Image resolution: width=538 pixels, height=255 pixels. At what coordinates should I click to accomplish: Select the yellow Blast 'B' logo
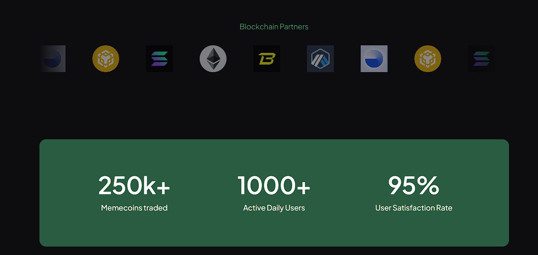click(267, 59)
